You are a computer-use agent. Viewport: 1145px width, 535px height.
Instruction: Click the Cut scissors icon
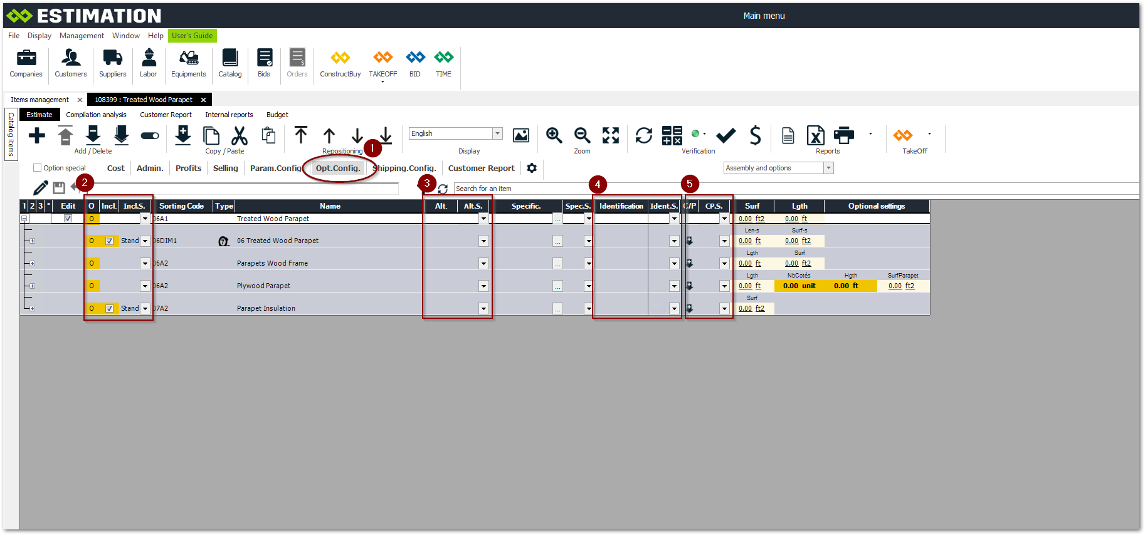click(x=240, y=135)
